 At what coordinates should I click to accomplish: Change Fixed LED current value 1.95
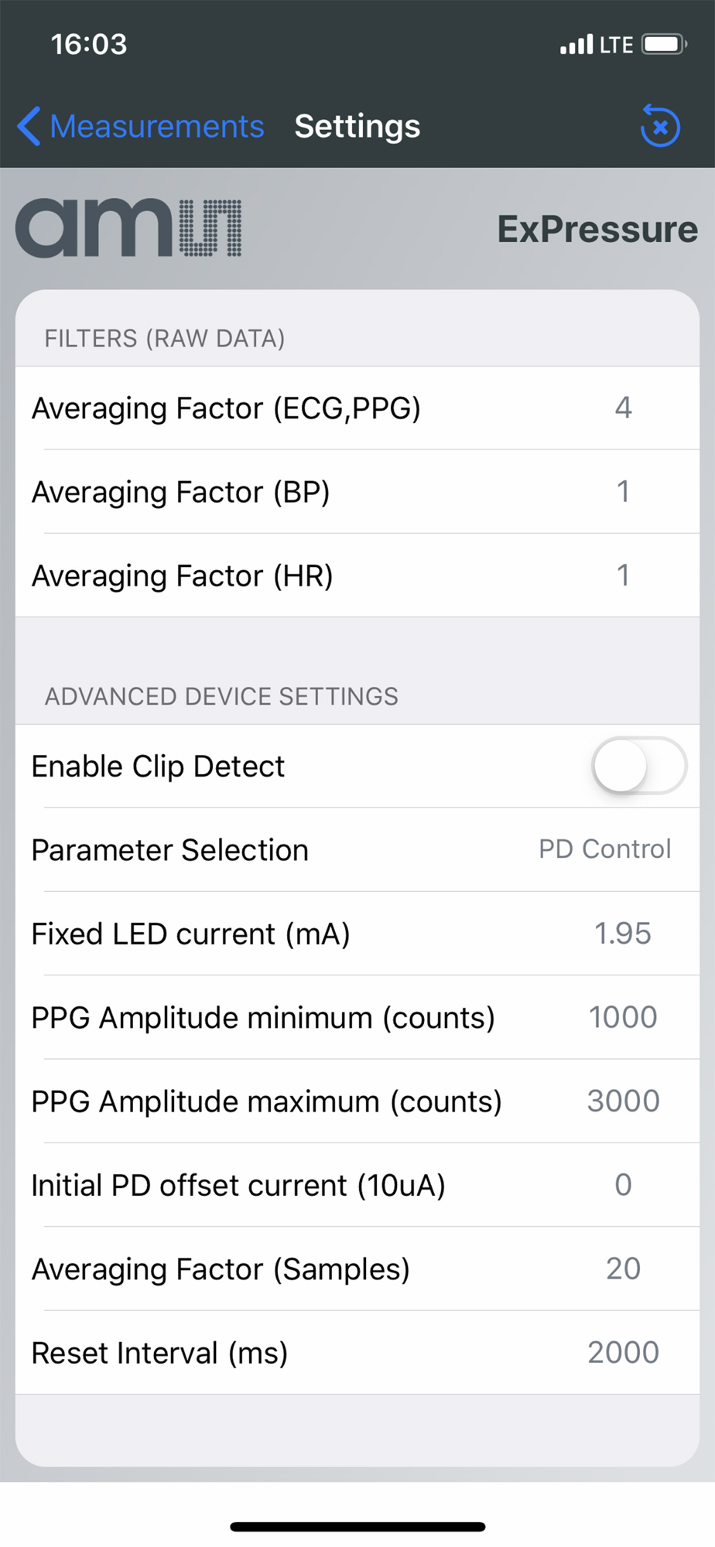click(x=623, y=934)
